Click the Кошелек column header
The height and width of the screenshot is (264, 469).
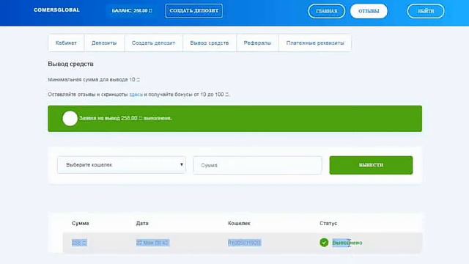(x=239, y=223)
